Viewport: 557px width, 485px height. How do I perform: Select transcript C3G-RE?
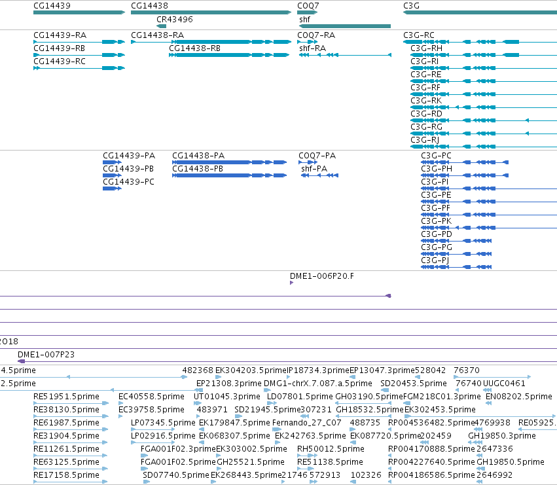tap(426, 75)
